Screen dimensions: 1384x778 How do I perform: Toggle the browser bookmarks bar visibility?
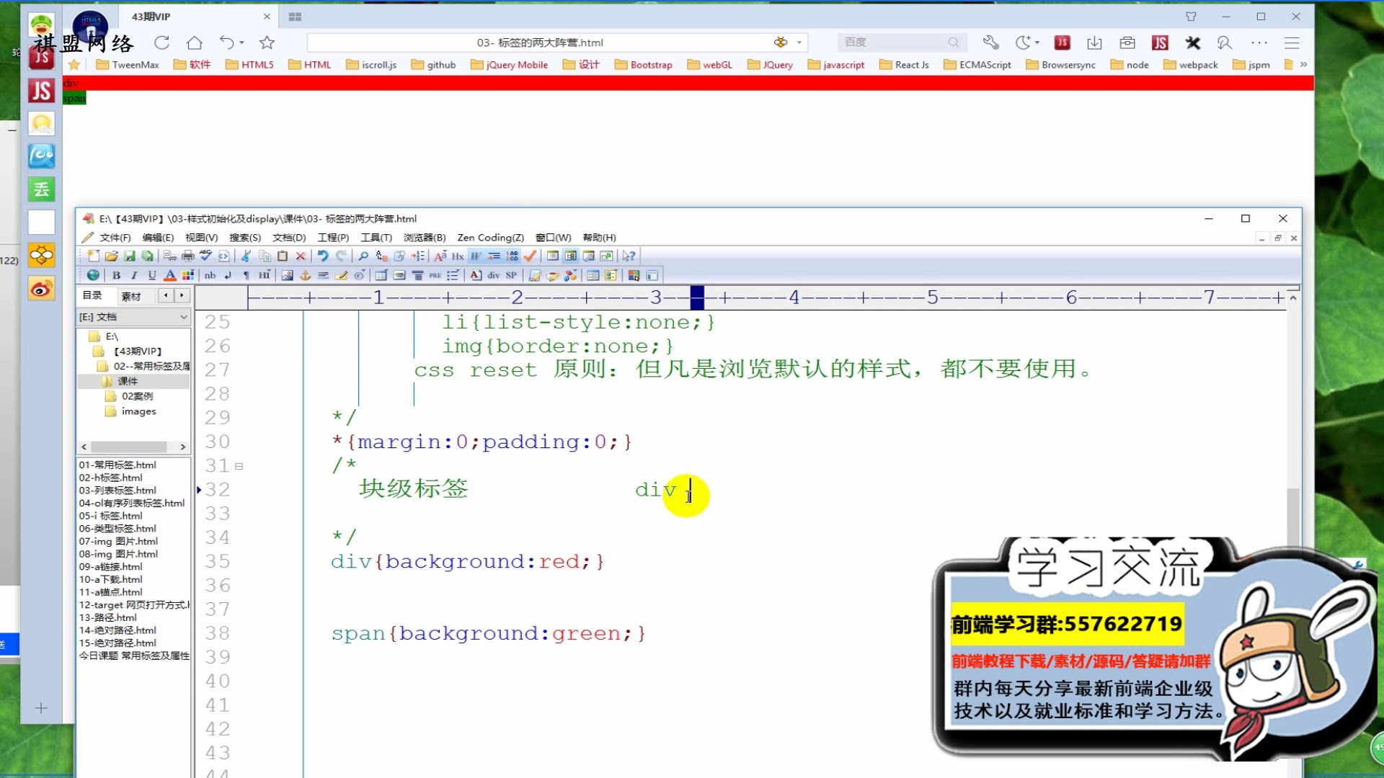75,65
